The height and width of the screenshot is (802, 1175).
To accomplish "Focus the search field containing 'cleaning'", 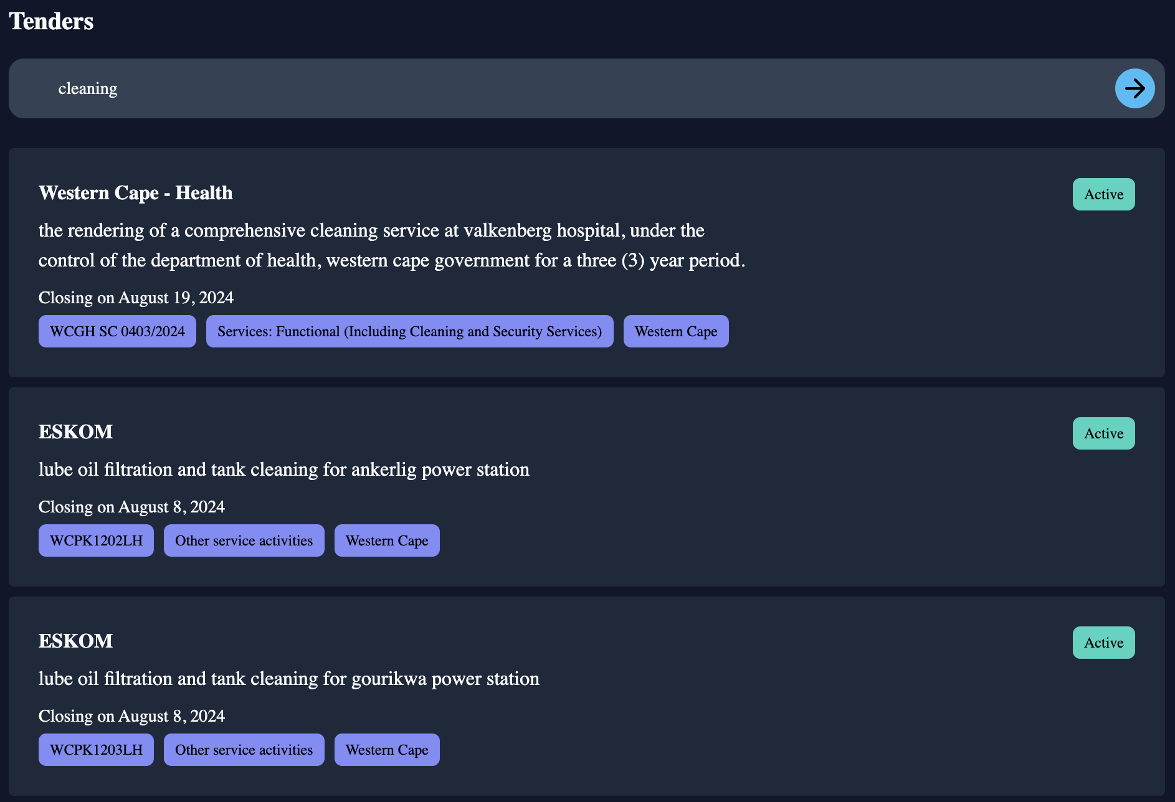I will pyautogui.click(x=561, y=88).
